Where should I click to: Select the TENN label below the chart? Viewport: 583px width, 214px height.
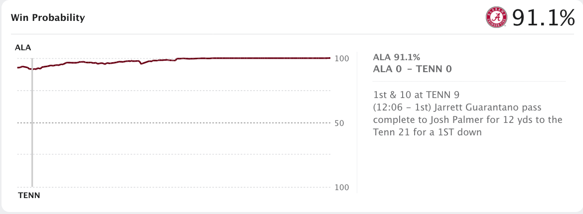[29, 196]
